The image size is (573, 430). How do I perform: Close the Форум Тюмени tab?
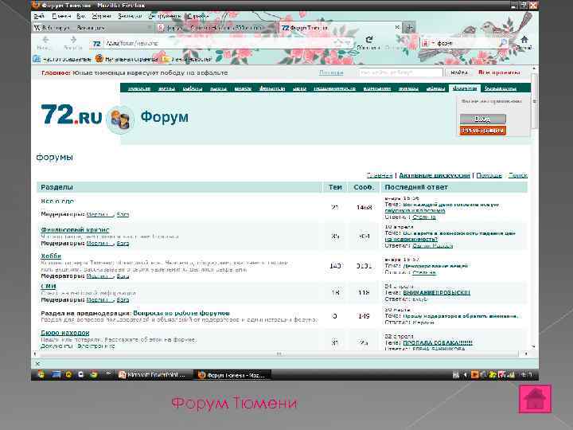click(x=397, y=27)
